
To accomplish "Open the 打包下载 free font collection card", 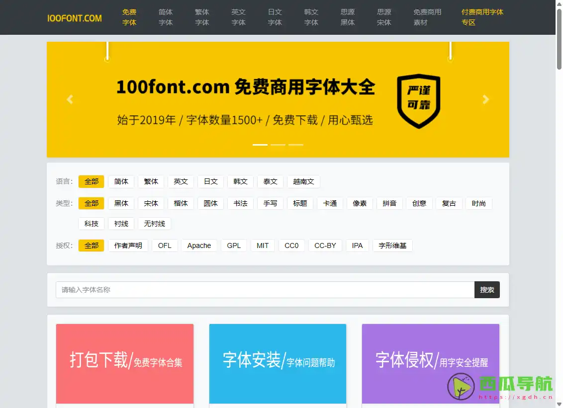I will (x=124, y=364).
